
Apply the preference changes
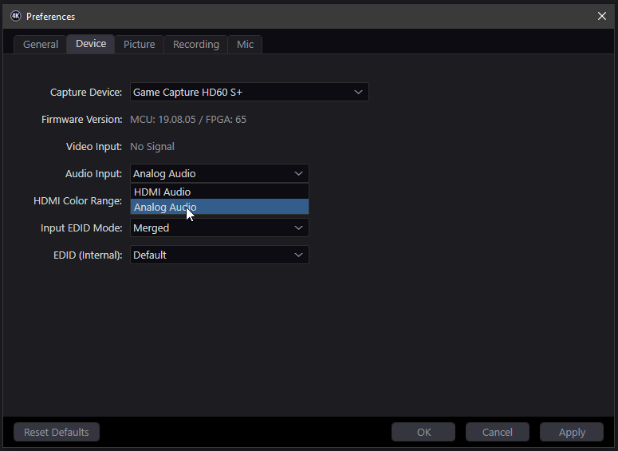[x=572, y=432]
